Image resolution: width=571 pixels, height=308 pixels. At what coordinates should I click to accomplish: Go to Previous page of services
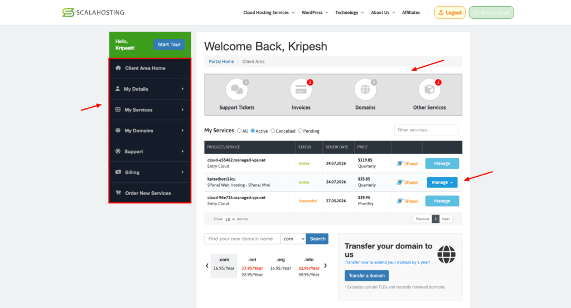click(423, 219)
